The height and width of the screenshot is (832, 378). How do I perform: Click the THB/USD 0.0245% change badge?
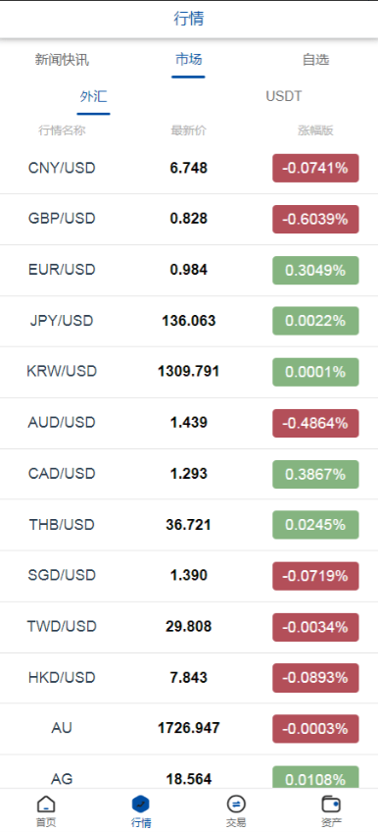[x=315, y=525]
